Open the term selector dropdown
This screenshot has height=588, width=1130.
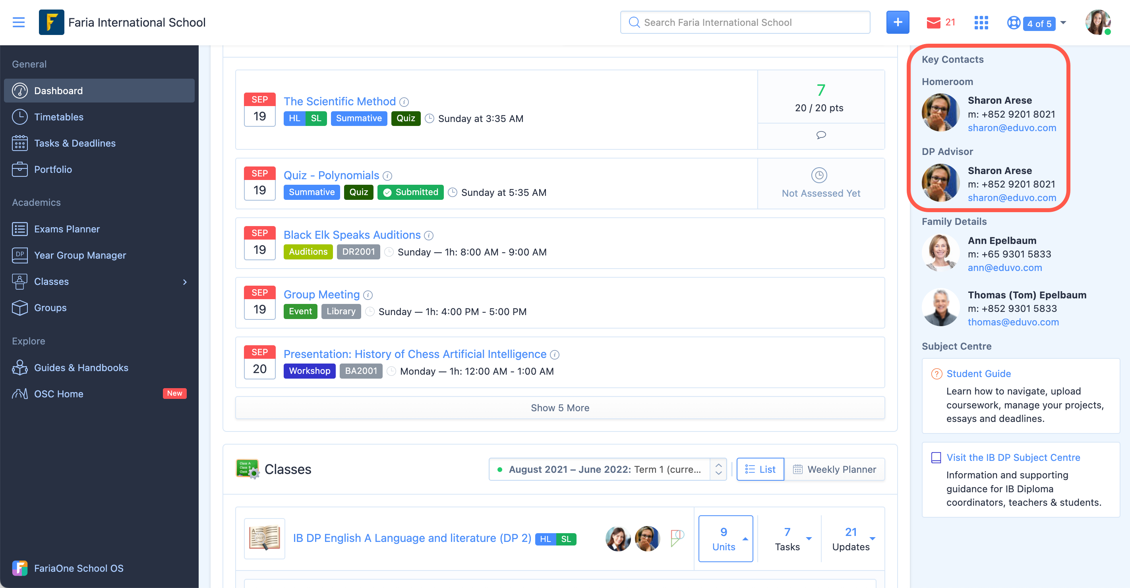(608, 469)
